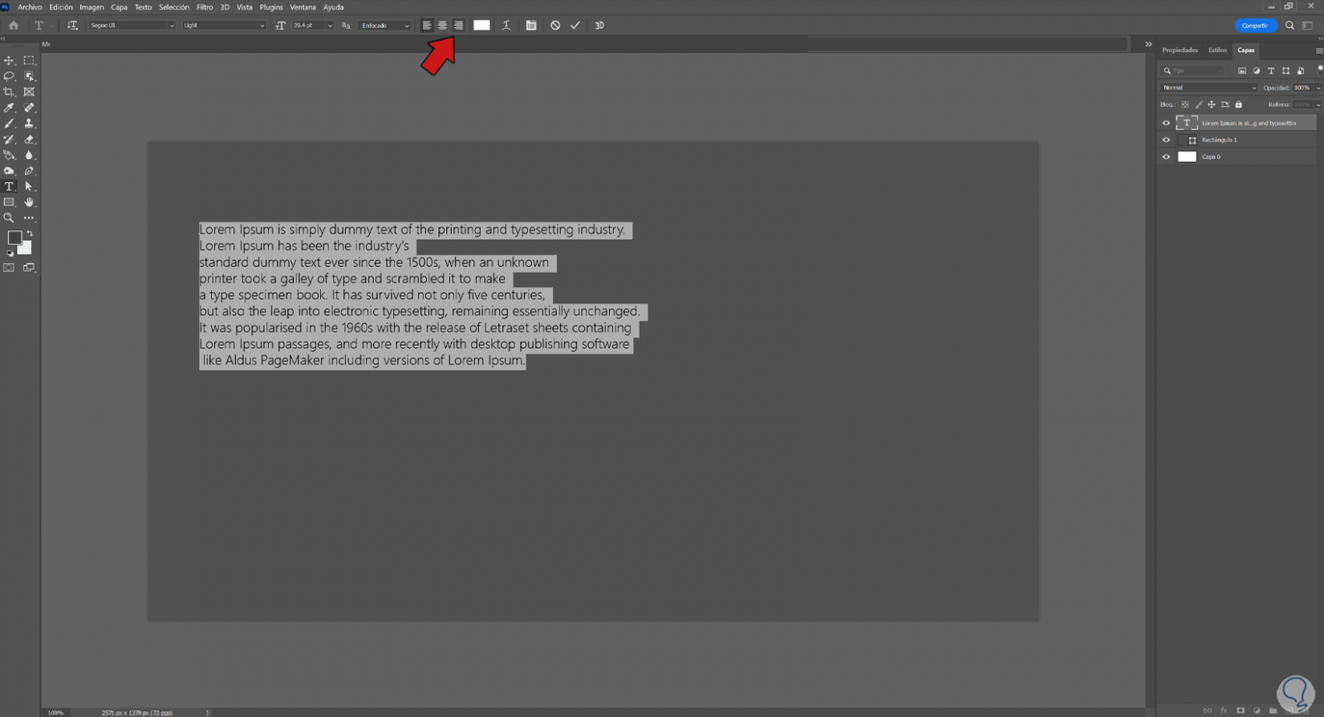Open the background color picker
Image resolution: width=1324 pixels, height=717 pixels.
click(26, 249)
